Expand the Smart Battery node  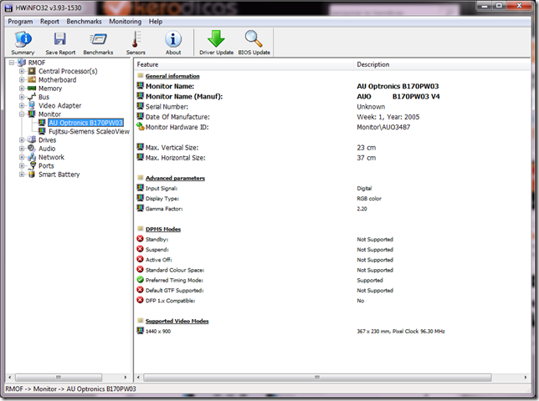click(22, 175)
